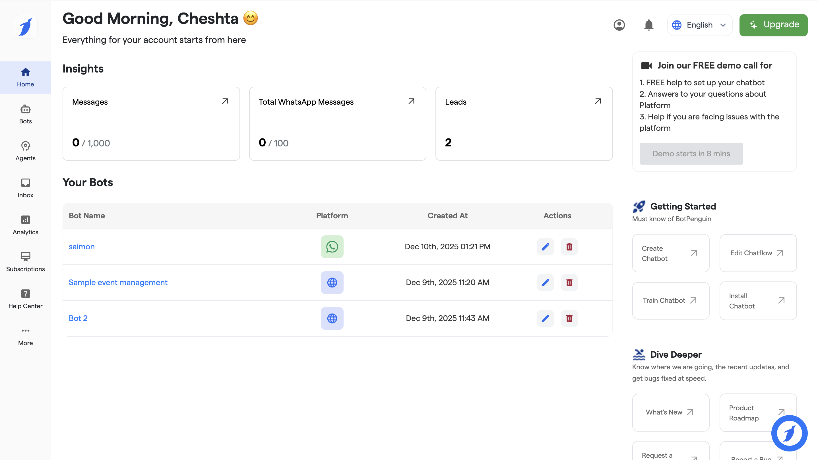
Task: Click the BotPenguin logo in sidebar
Action: tap(25, 27)
